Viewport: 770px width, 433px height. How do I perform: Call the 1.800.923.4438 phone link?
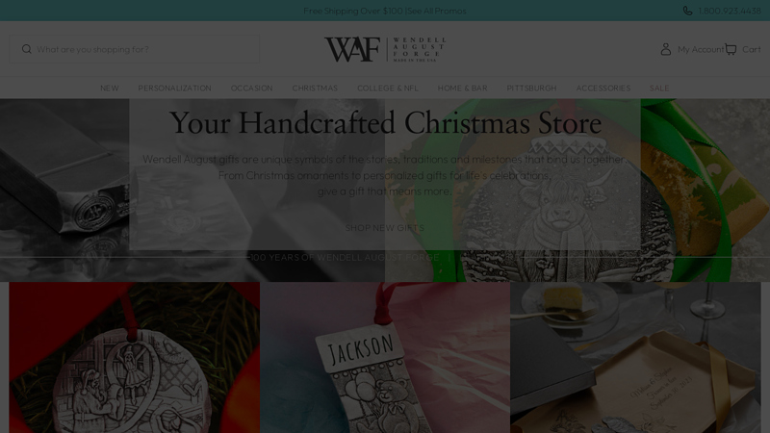pos(730,11)
